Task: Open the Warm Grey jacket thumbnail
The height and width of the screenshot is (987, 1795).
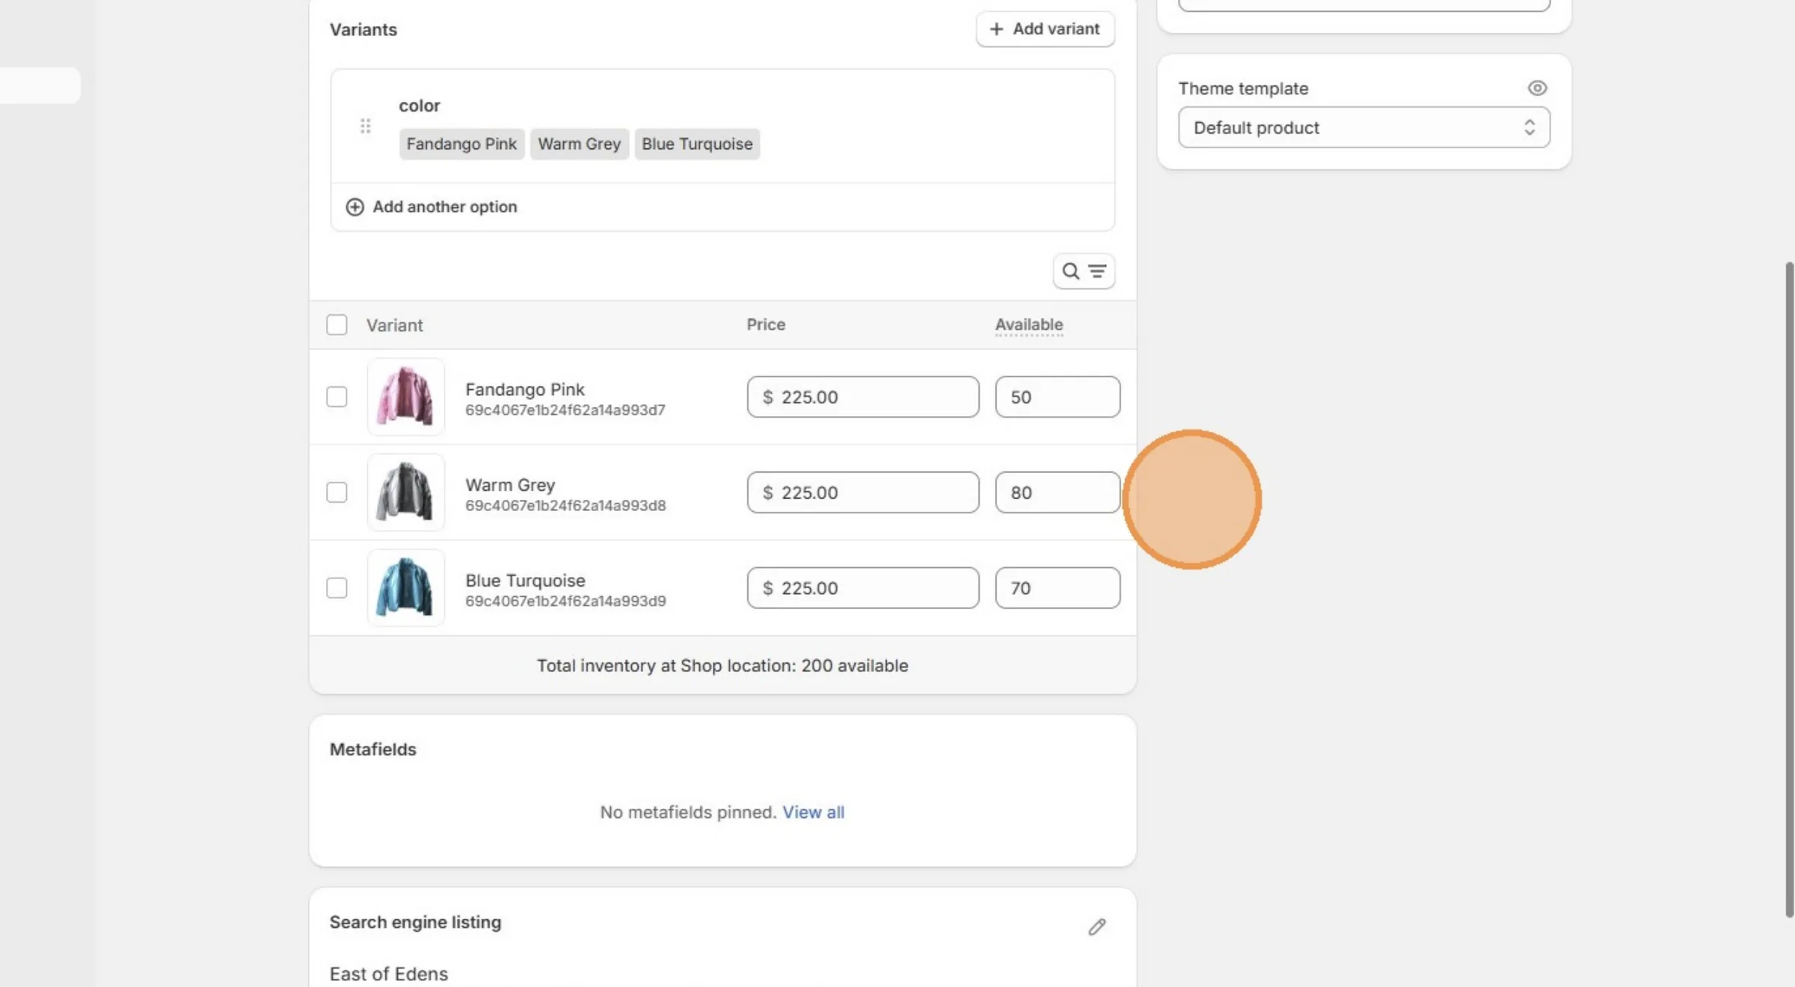Action: point(406,492)
